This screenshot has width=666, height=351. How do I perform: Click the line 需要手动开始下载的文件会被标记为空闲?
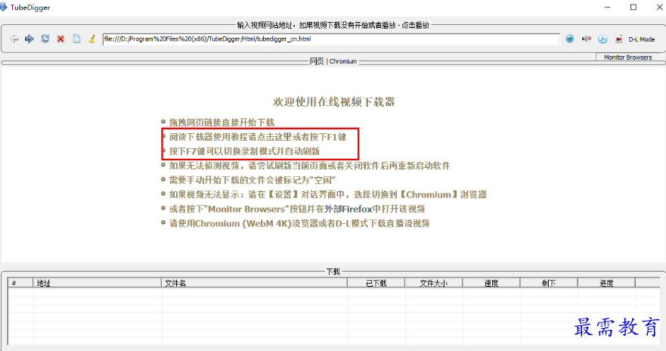pos(252,180)
